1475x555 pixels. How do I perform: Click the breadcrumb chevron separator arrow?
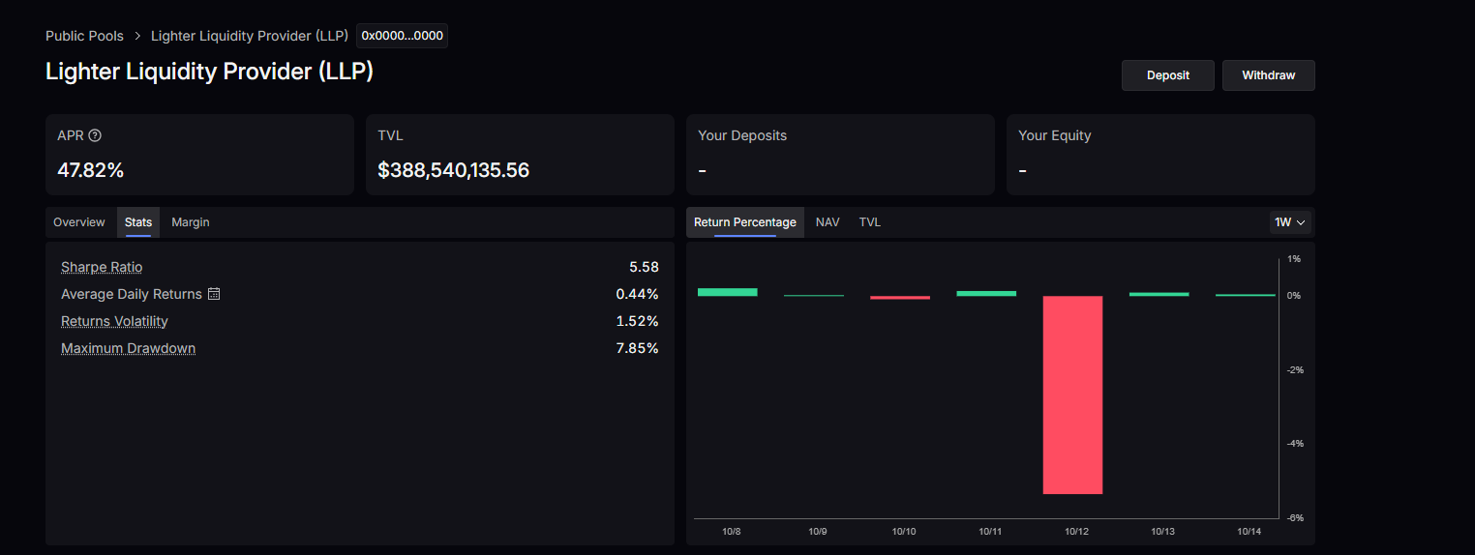137,36
